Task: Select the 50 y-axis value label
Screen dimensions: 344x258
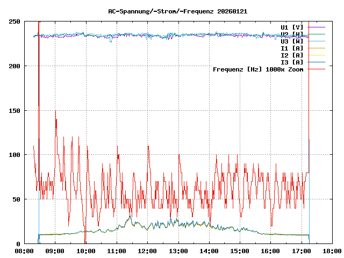Action: pos(17,199)
